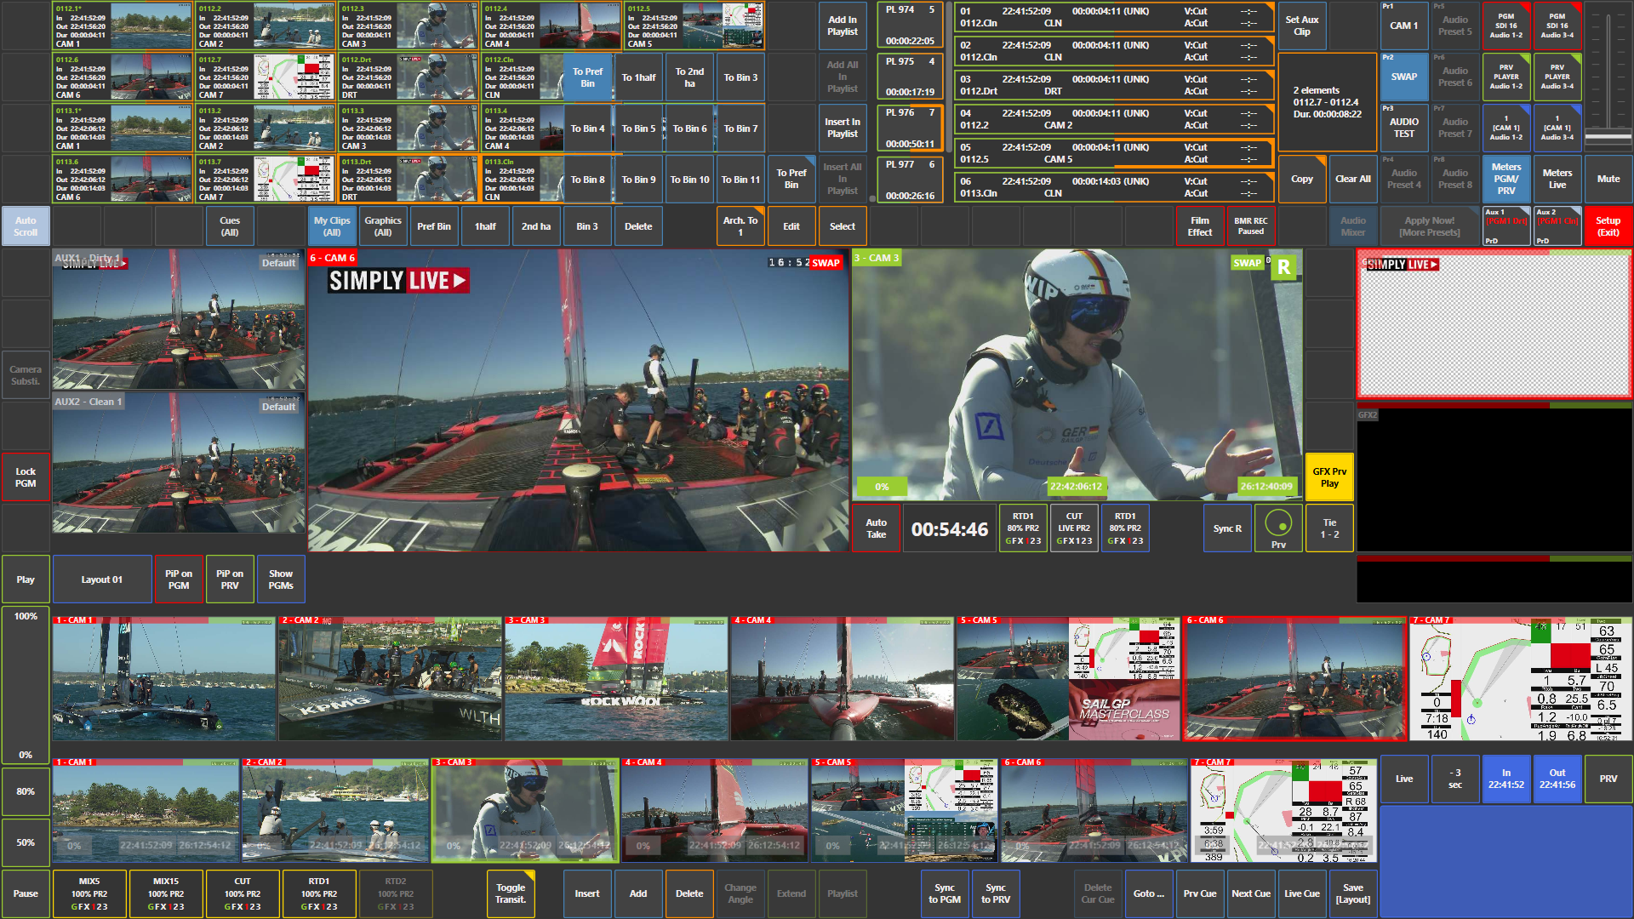Toggle Film Effect

[1200, 226]
